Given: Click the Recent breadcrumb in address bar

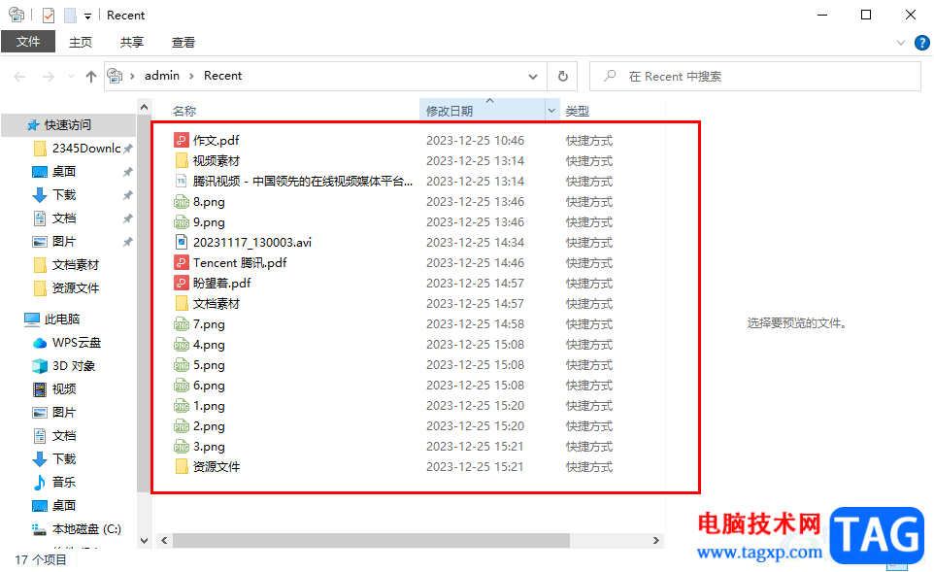Looking at the screenshot, I should click(222, 76).
